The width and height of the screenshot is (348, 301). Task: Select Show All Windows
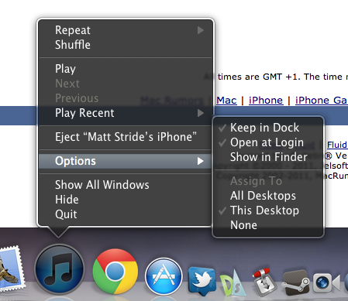point(125,185)
